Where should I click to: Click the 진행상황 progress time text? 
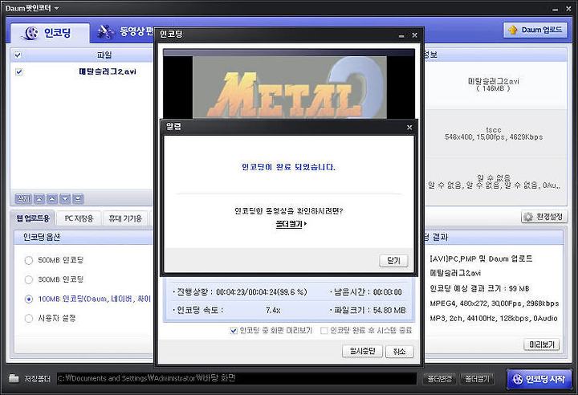coord(261,292)
